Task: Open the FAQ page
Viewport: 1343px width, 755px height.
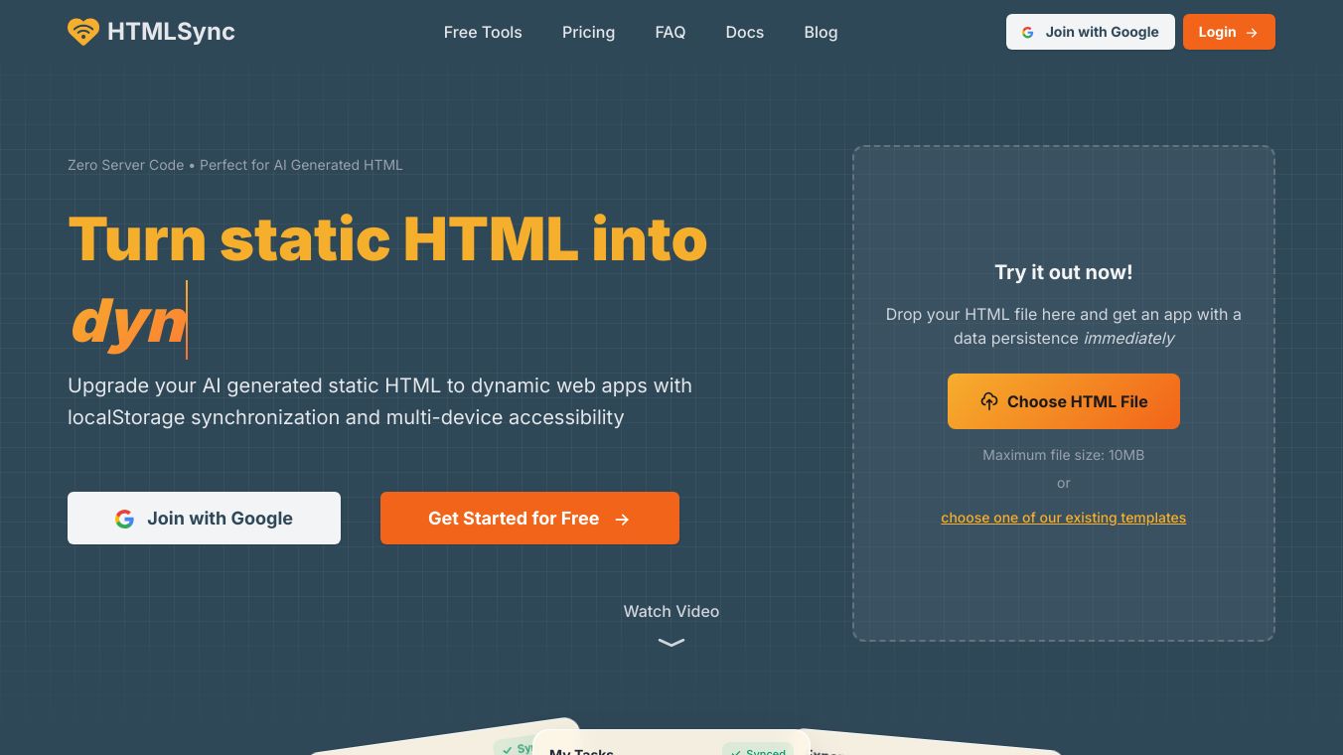Action: [671, 32]
